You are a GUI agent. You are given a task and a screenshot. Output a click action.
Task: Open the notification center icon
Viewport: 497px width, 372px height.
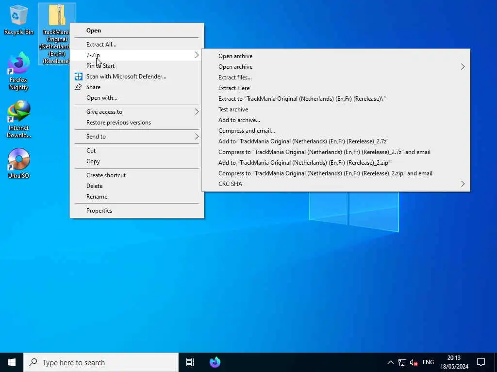(x=481, y=362)
